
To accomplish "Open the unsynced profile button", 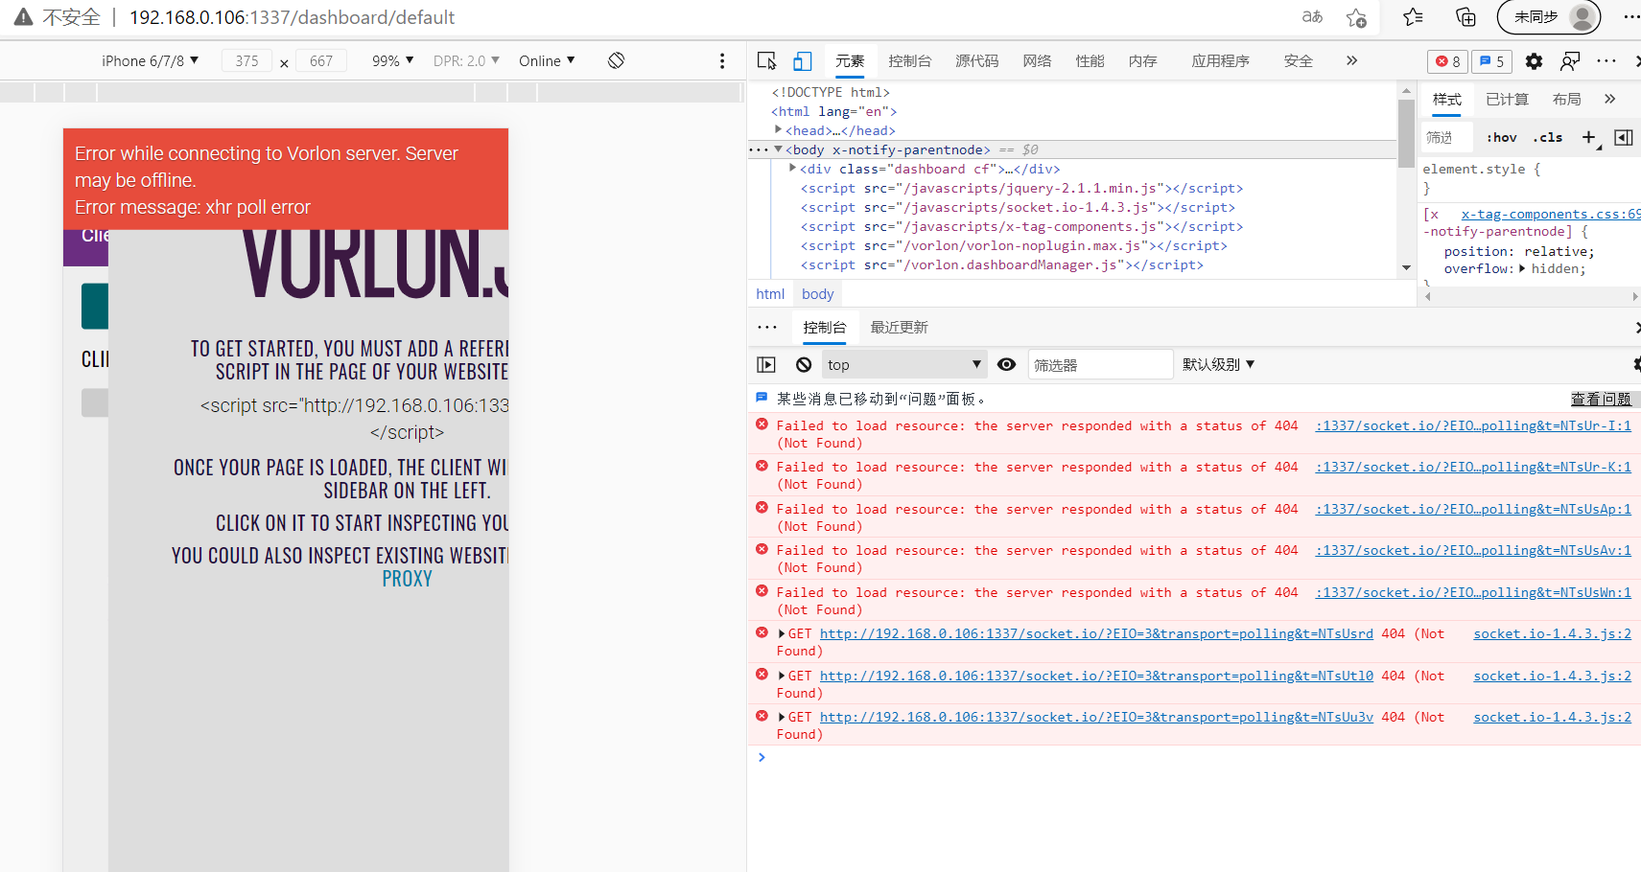I will (x=1549, y=17).
